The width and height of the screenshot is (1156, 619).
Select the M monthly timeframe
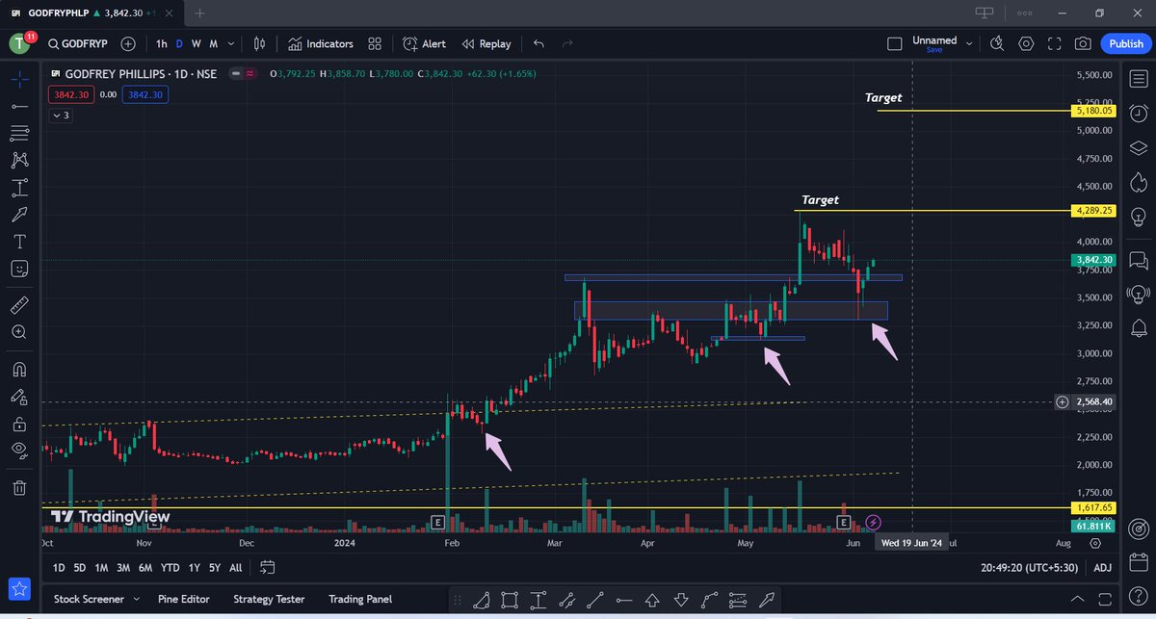[213, 44]
